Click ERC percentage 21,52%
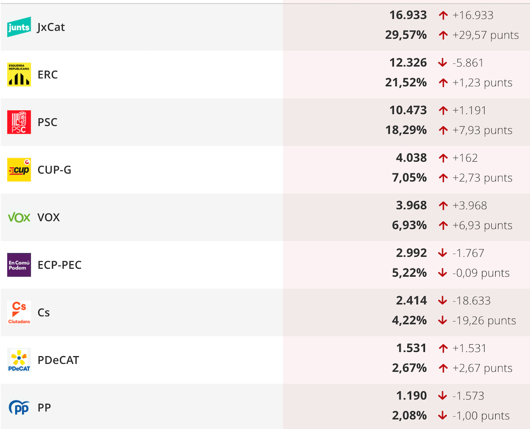The height and width of the screenshot is (429, 530). coord(406,83)
